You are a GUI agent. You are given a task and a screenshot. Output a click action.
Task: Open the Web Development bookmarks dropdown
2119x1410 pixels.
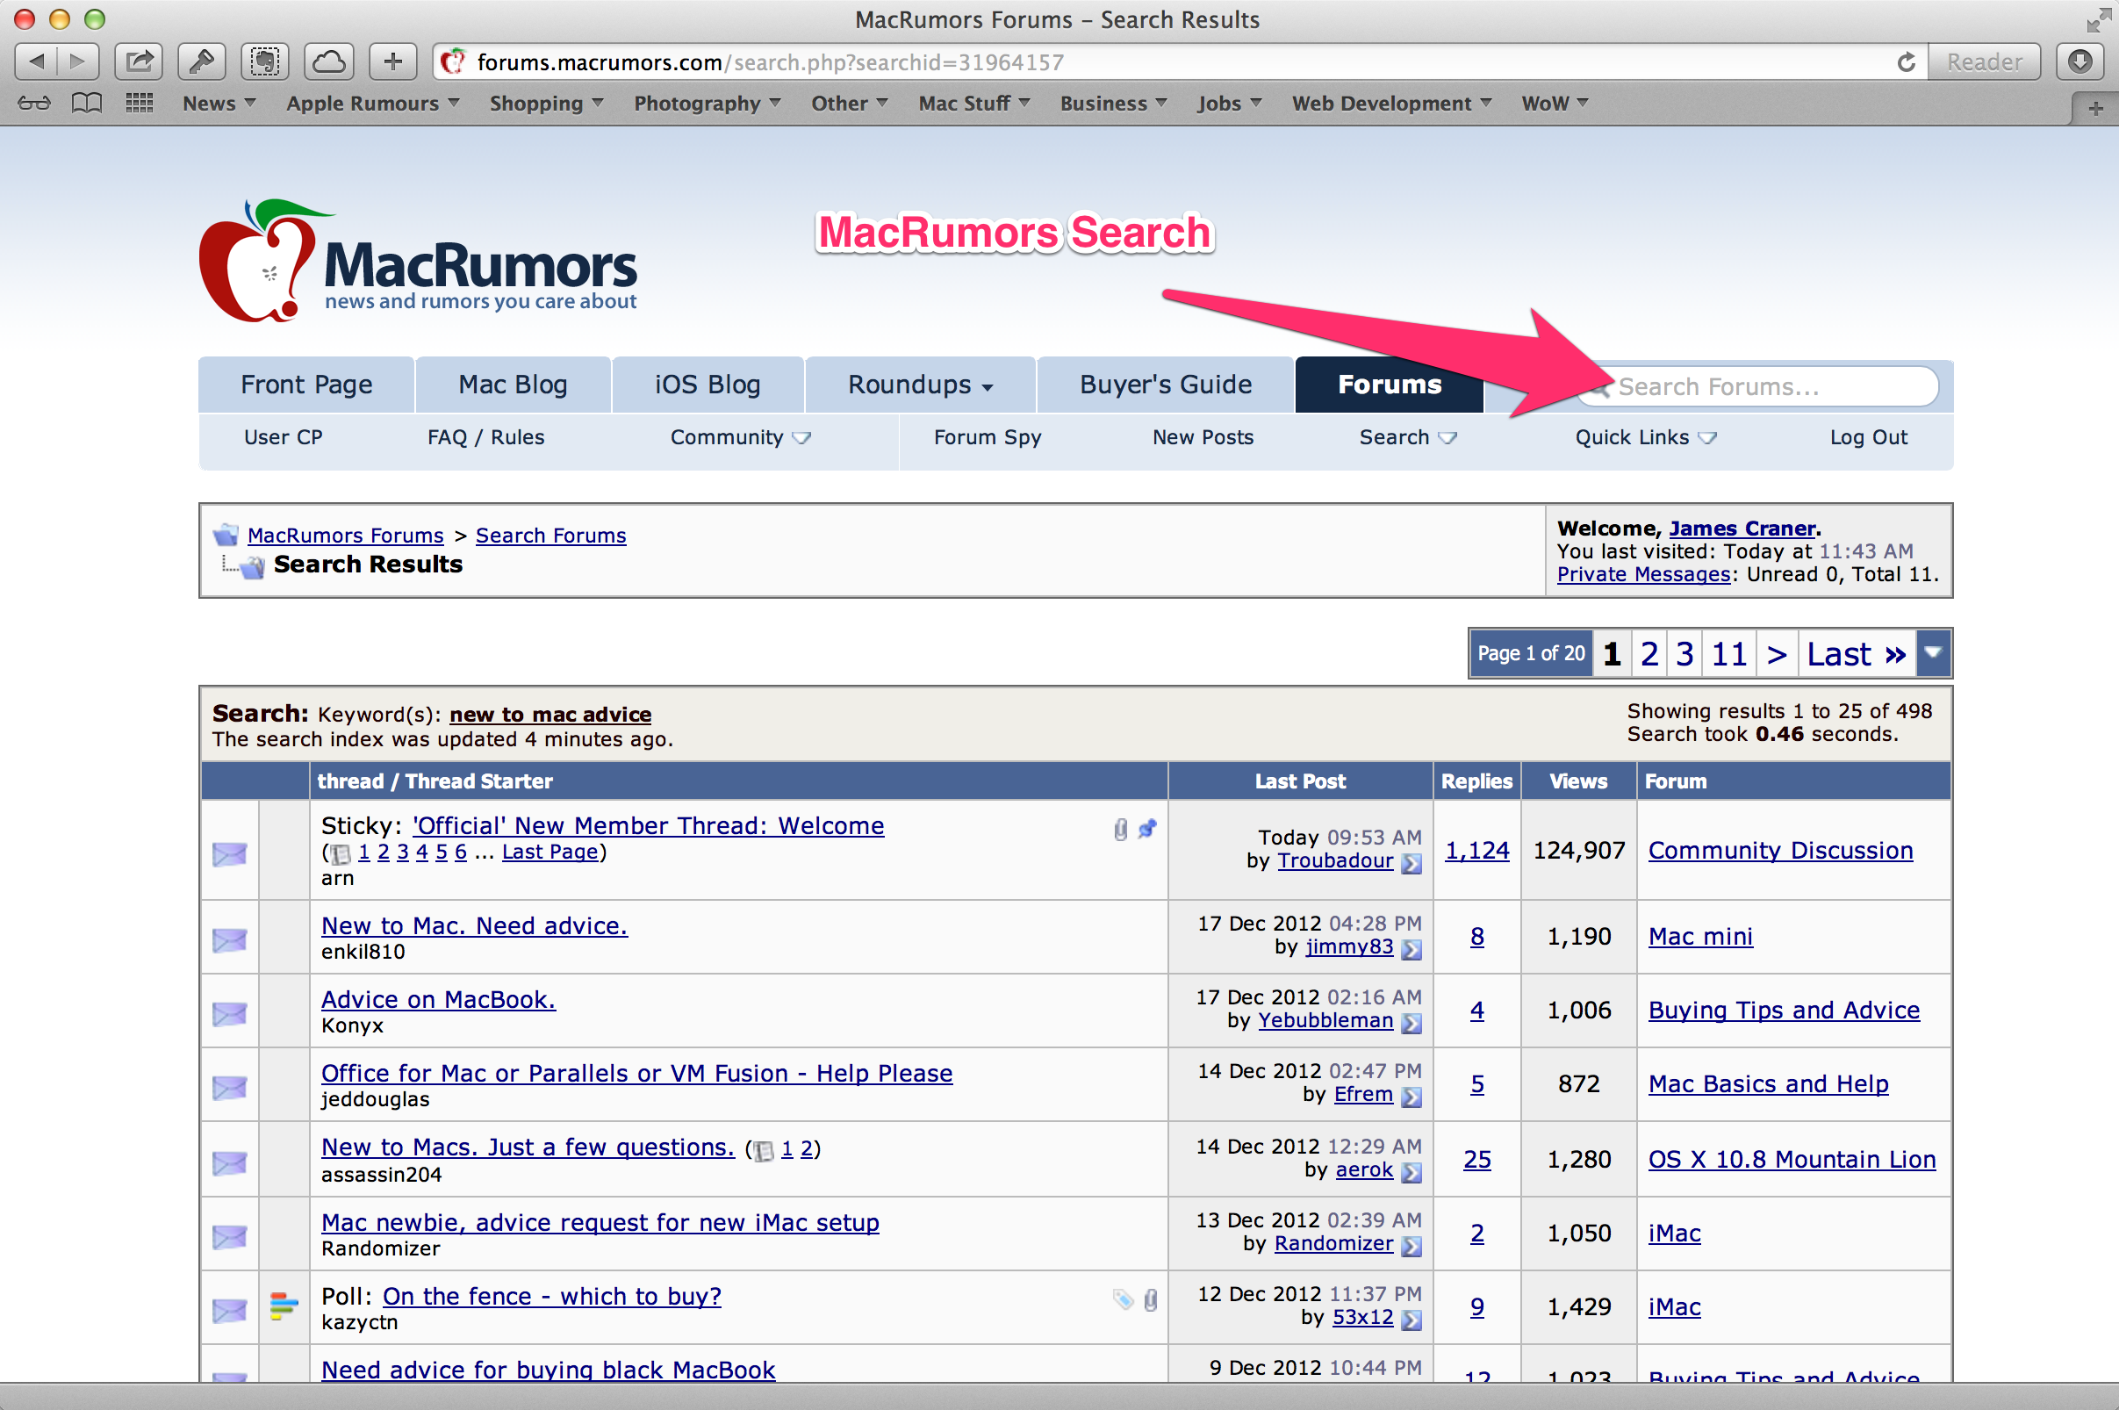point(1391,104)
